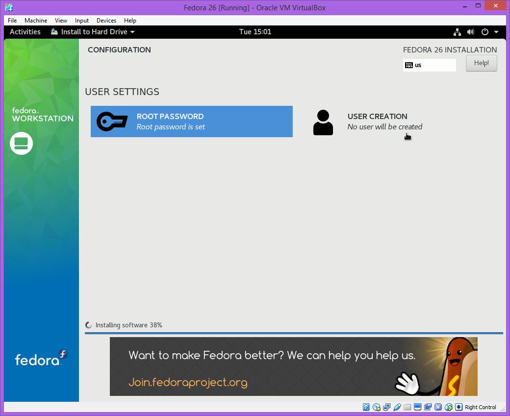The height and width of the screenshot is (416, 510).
Task: Click the mouse integration status icon
Action: pos(449,407)
